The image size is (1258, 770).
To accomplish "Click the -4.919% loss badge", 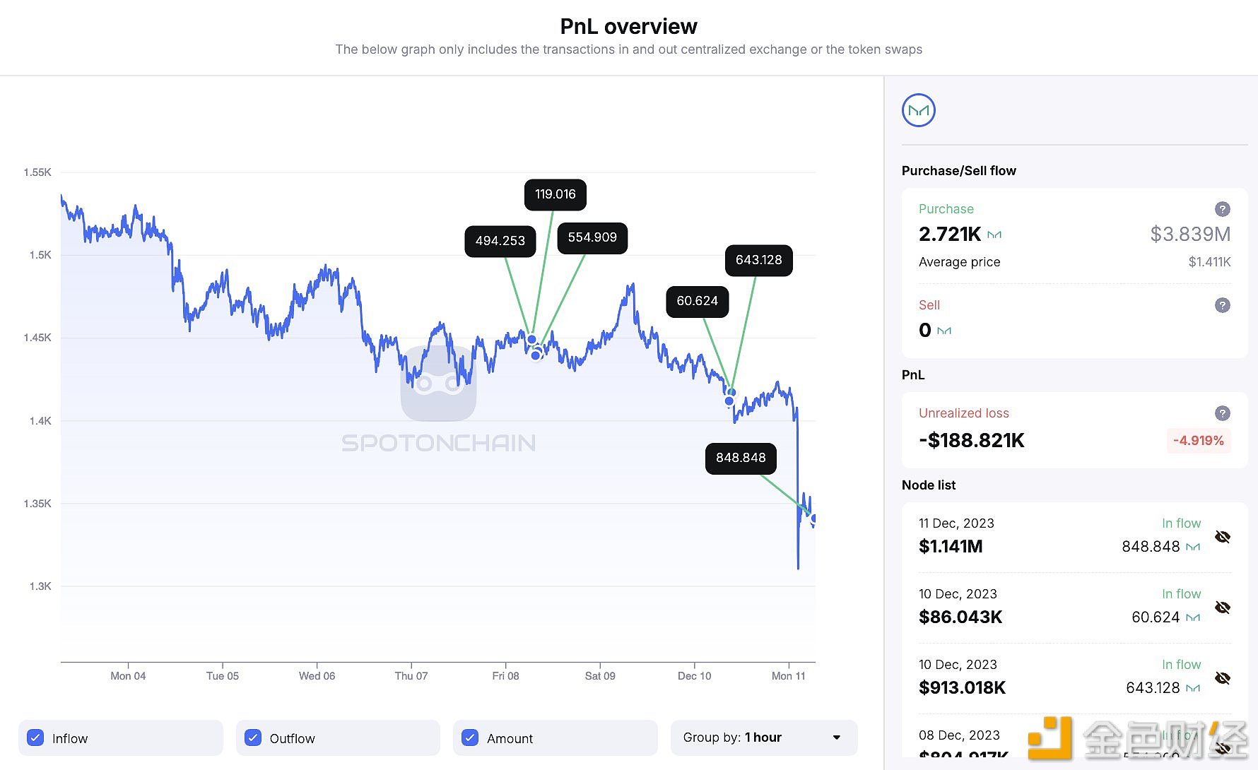I will pyautogui.click(x=1199, y=440).
